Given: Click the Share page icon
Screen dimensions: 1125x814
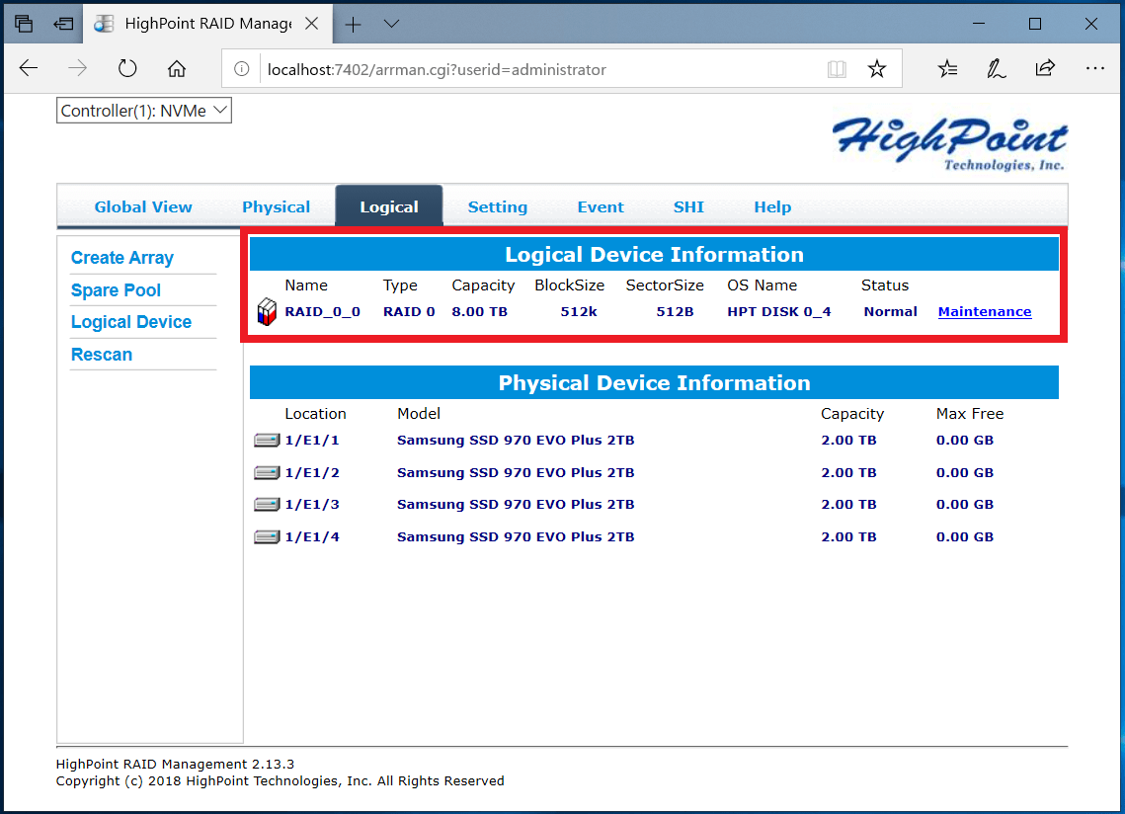Looking at the screenshot, I should click(x=1045, y=68).
